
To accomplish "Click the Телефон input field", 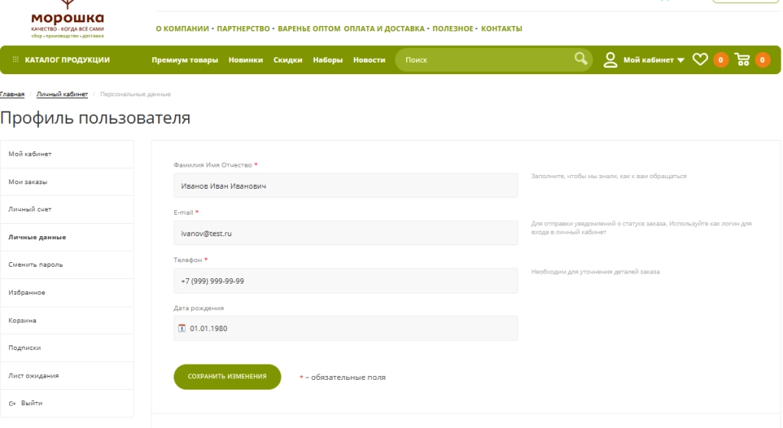I will click(346, 280).
